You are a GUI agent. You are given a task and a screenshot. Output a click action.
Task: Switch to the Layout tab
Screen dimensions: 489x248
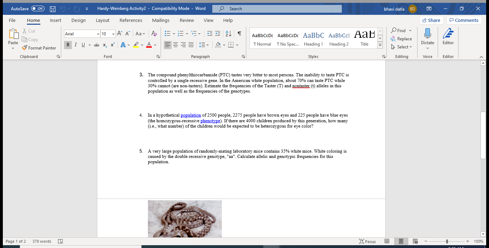[103, 20]
